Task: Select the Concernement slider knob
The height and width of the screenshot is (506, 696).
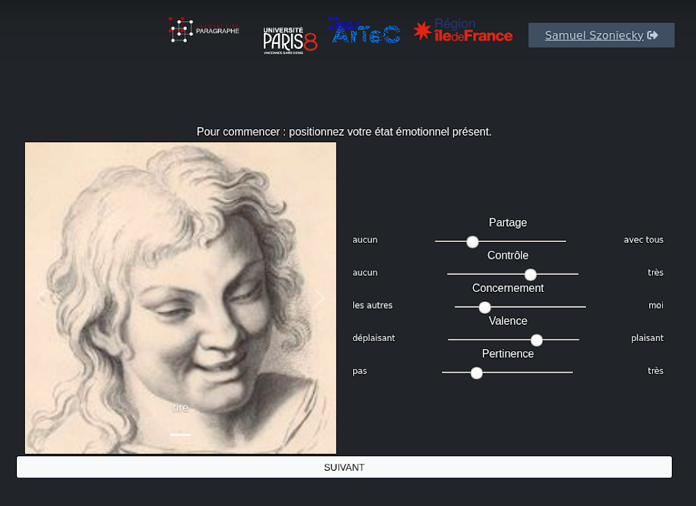Action: [484, 307]
